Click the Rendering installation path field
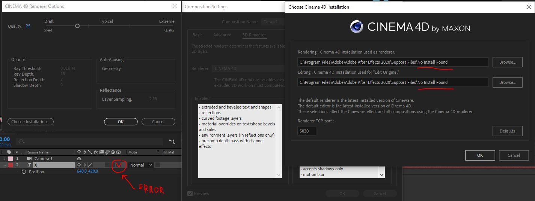This screenshot has width=535, height=201. click(x=393, y=62)
